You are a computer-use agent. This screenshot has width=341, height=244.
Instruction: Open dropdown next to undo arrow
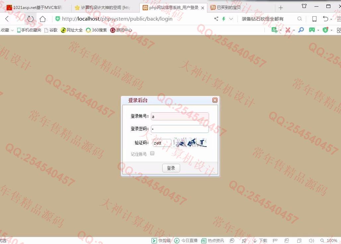click(331, 19)
